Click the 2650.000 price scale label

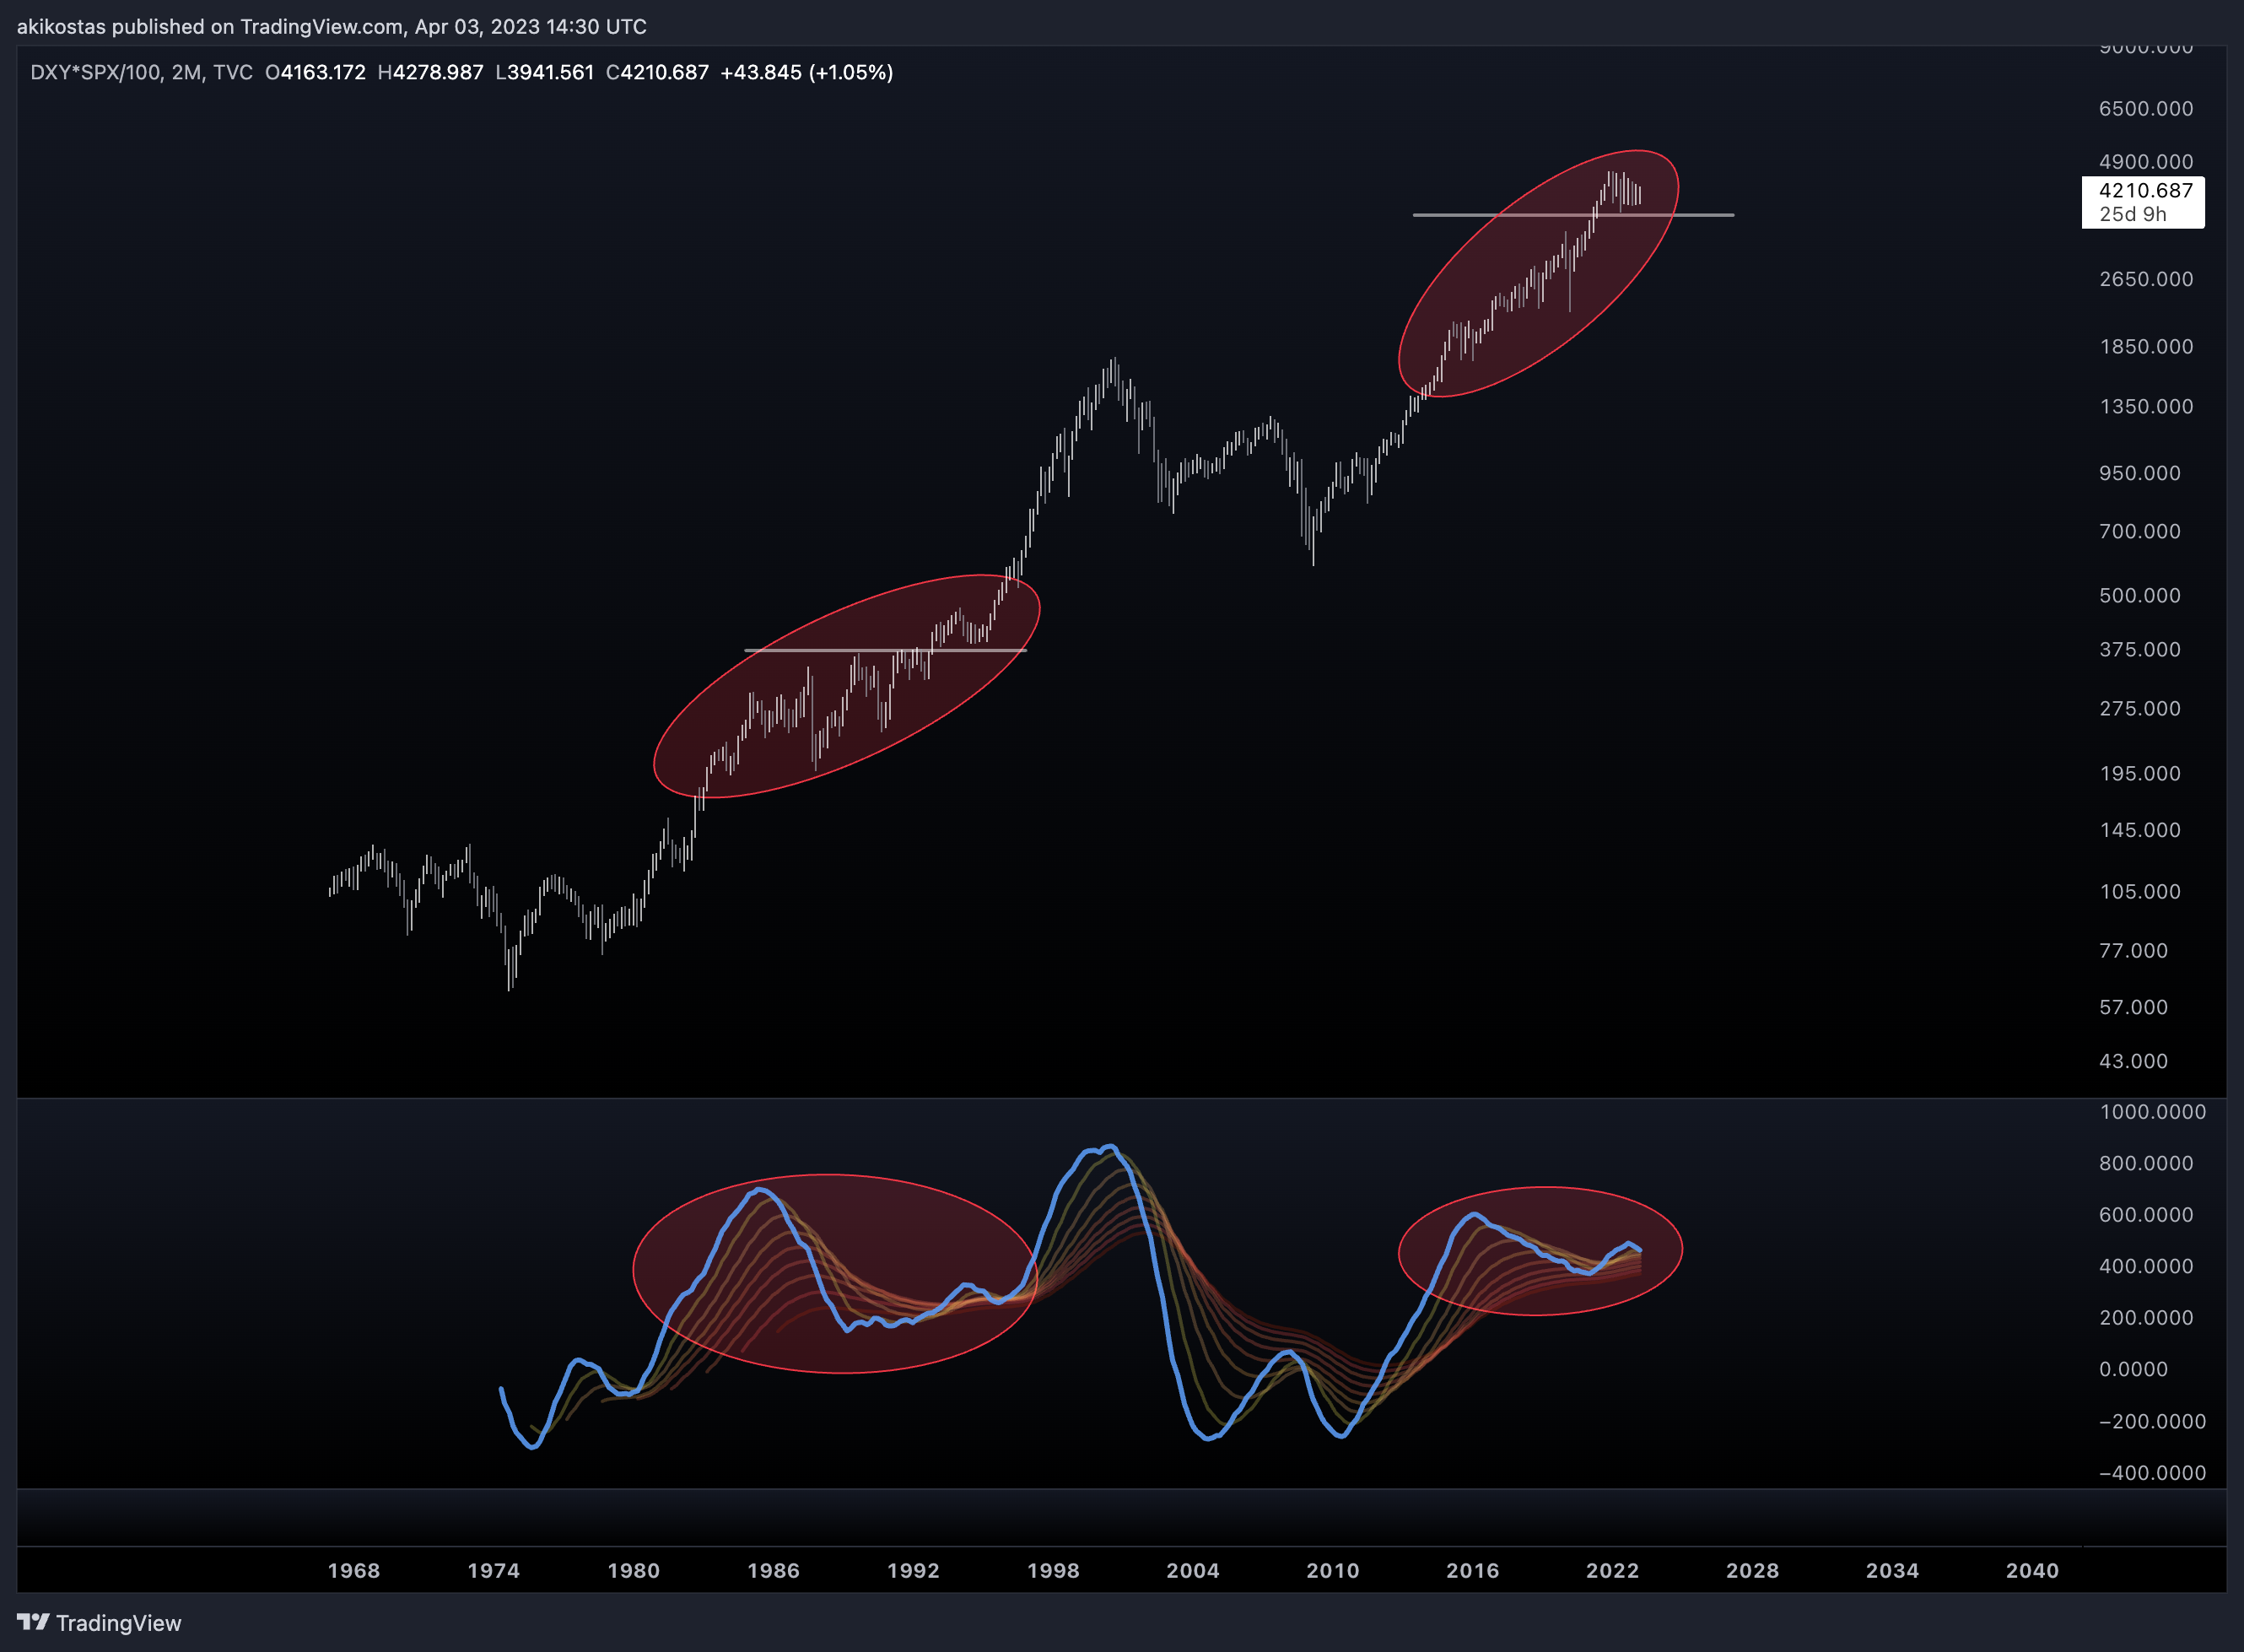pos(2146,278)
